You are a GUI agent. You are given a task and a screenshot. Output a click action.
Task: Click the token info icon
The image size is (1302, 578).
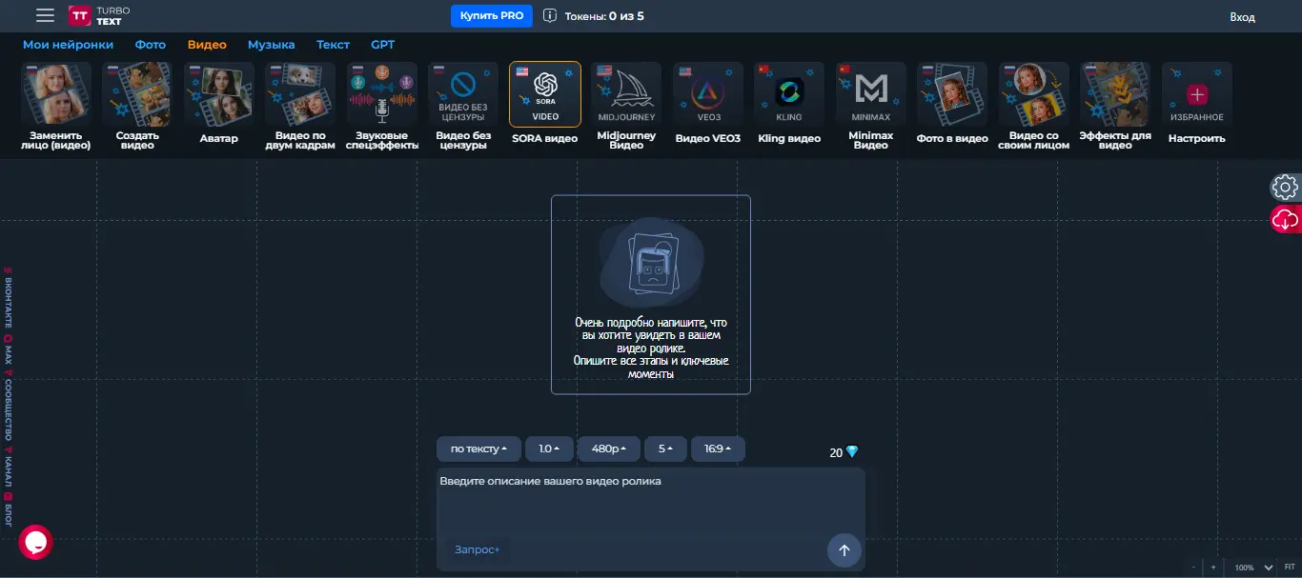[550, 16]
